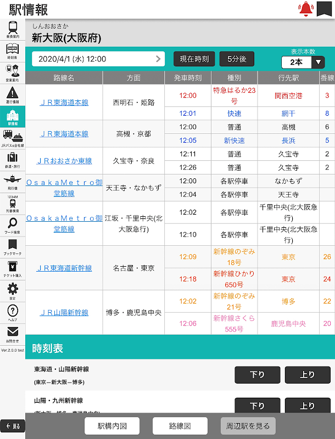335x439 pixels.
Task: Select the 新快速 train type cell
Action: click(x=234, y=140)
